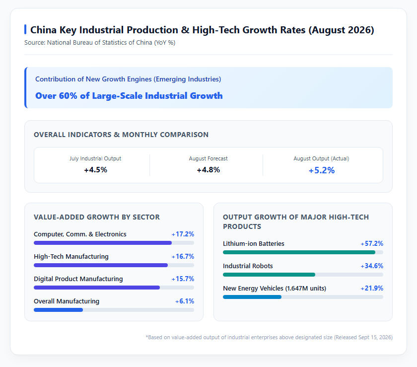This screenshot has width=417, height=367.
Task: Click the 'Overall Manufacturing' label
Action: pyautogui.click(x=67, y=301)
